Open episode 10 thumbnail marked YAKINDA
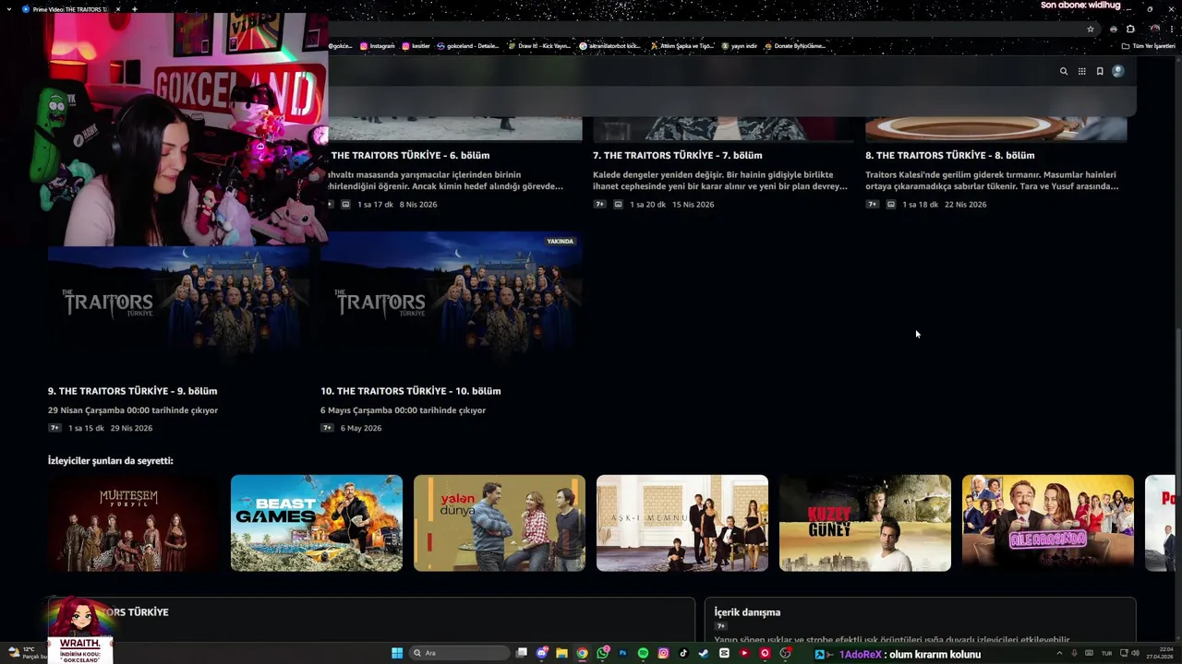 point(451,304)
